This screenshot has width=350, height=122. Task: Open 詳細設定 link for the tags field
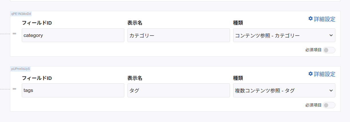[324, 74]
